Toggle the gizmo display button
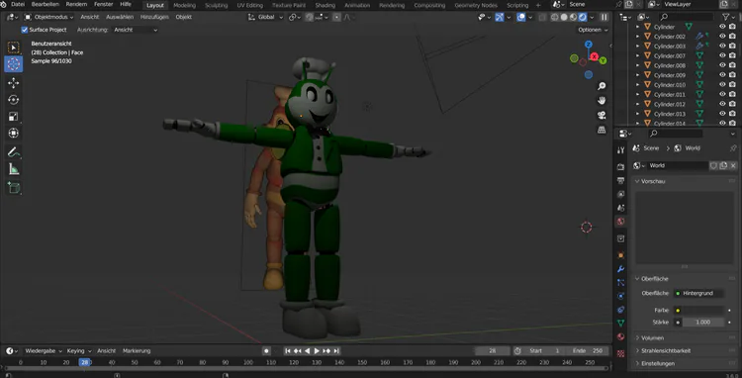This screenshot has height=378, width=742. point(500,17)
